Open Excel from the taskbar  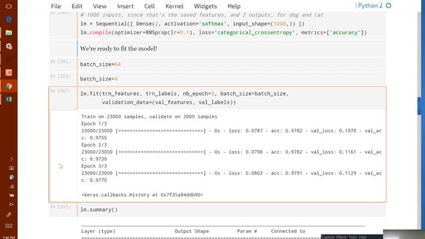(9, 99)
